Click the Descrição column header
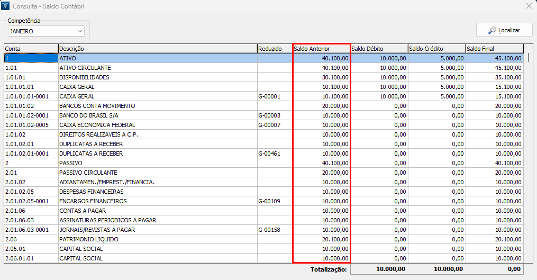This screenshot has height=280, width=537. pyautogui.click(x=157, y=49)
